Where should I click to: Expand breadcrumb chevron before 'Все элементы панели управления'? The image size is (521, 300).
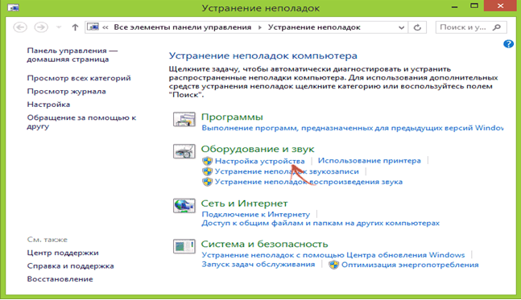(105, 27)
